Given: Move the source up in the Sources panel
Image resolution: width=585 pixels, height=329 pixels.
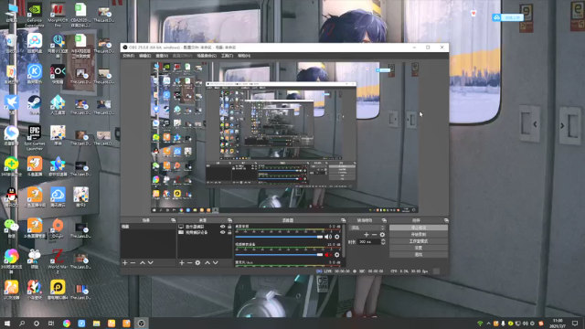Looking at the screenshot, I should click(207, 263).
